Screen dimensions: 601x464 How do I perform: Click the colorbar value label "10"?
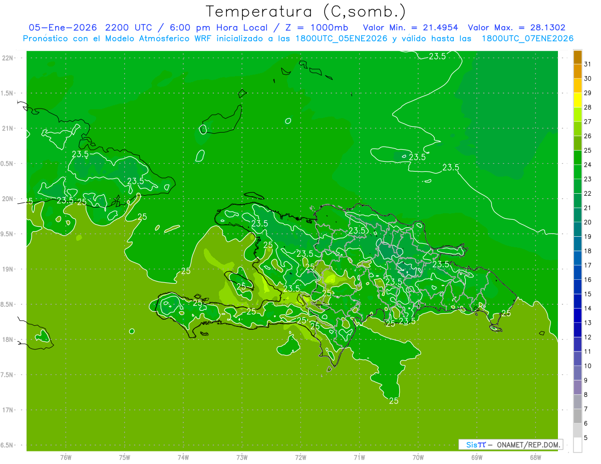[x=587, y=366]
